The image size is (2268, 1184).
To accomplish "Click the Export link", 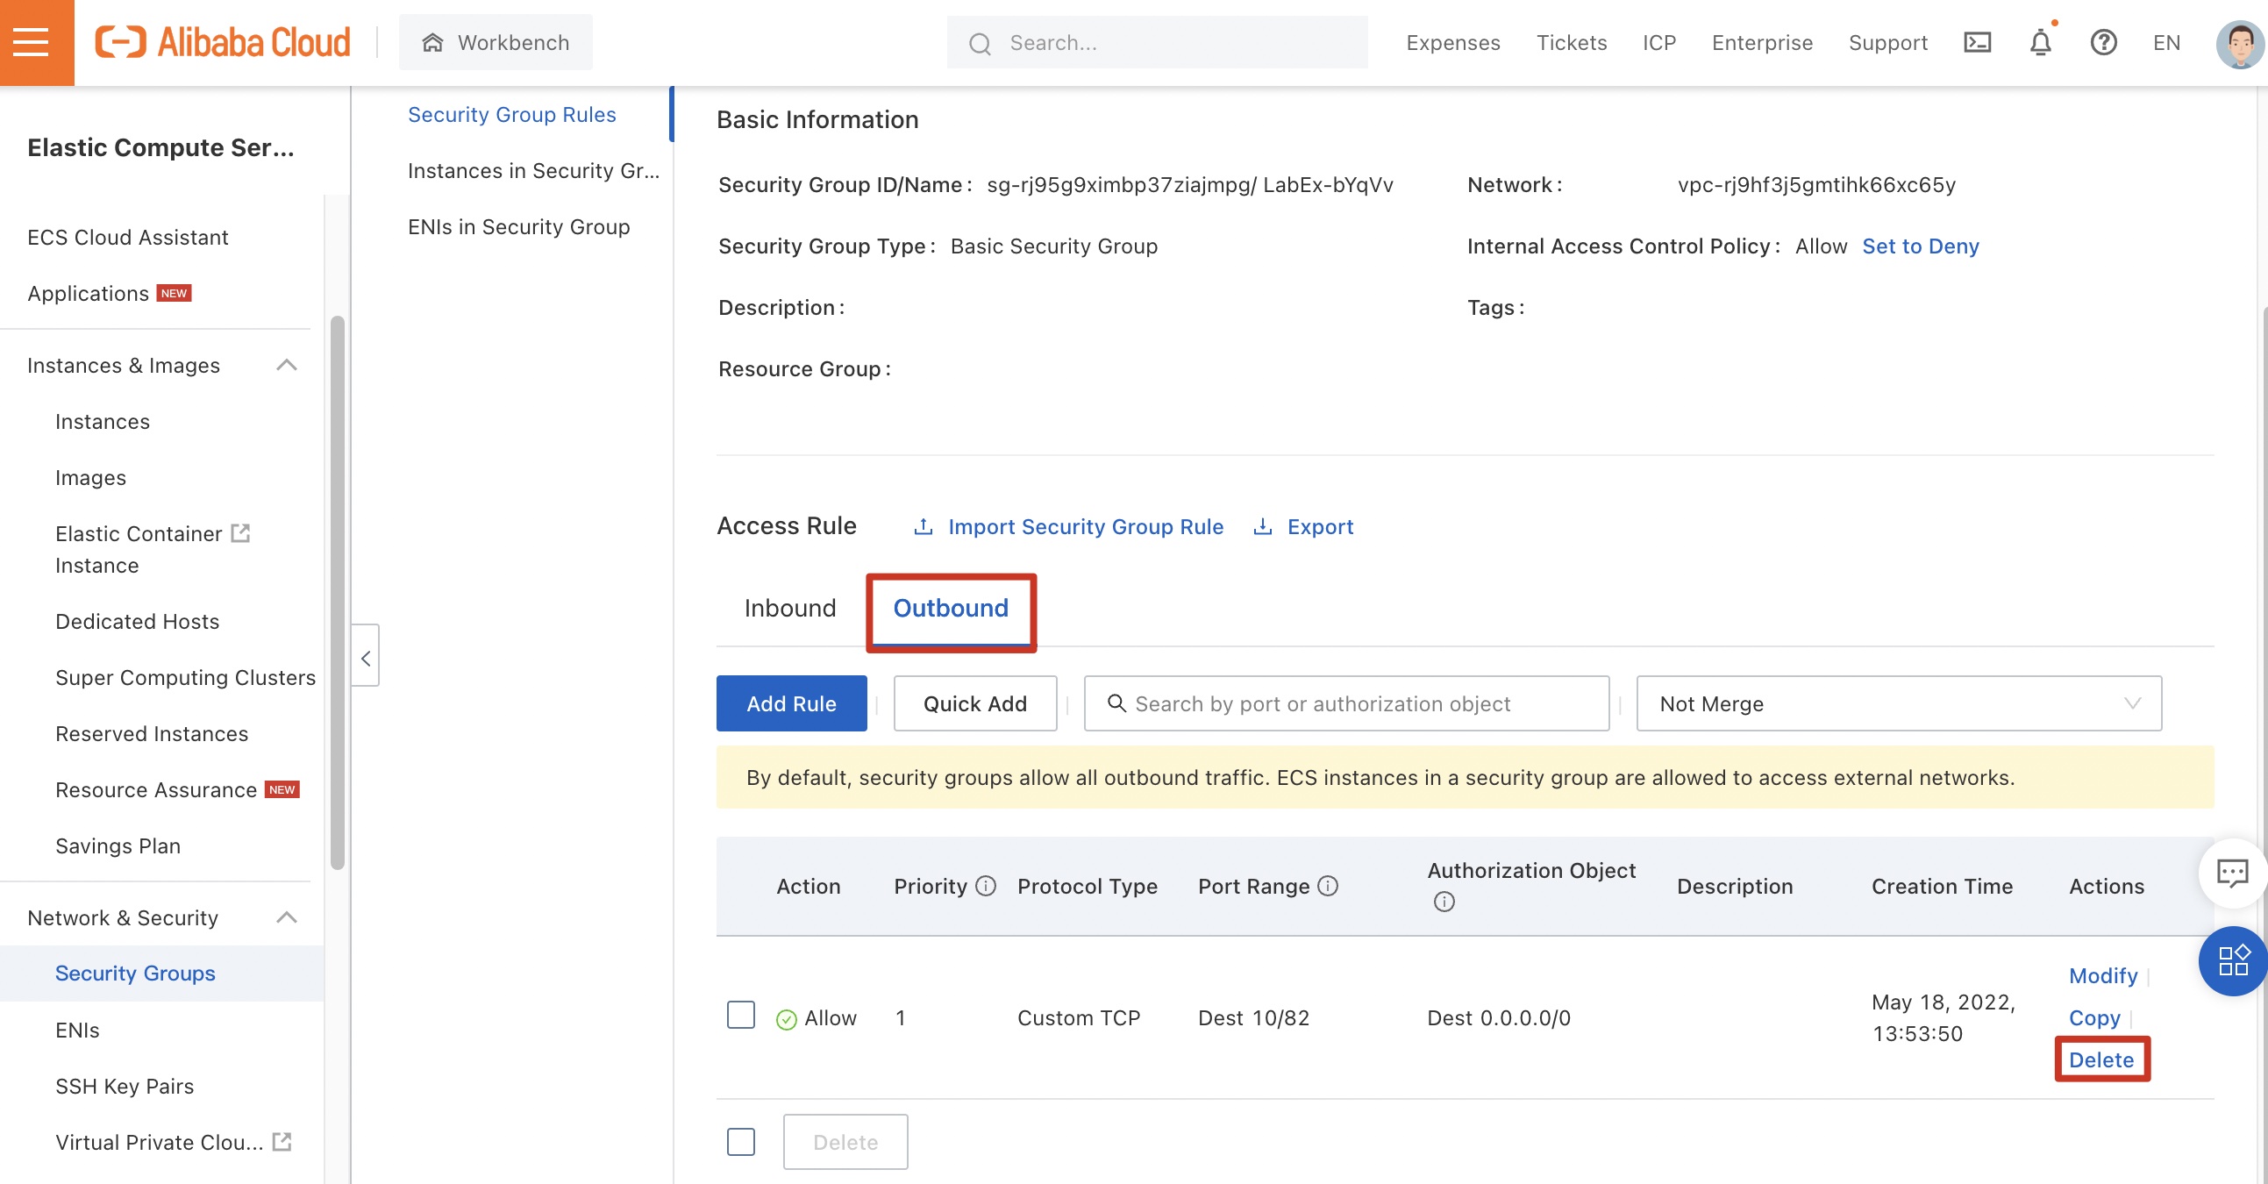I will point(1320,526).
